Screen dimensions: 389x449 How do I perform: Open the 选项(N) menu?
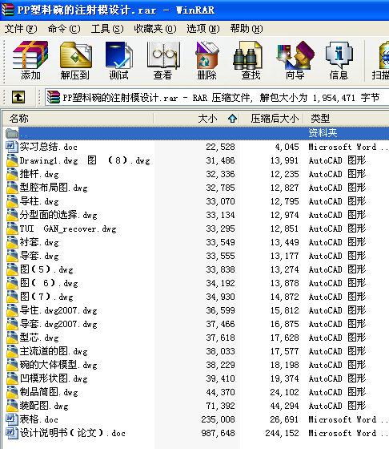tap(203, 29)
